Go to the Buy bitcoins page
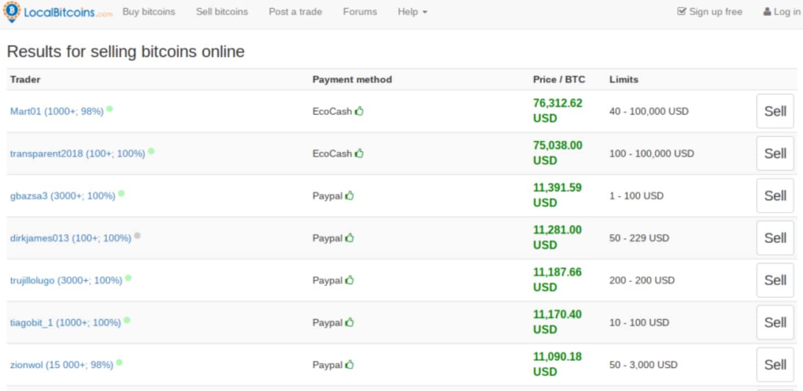Screen dimensions: 803x391 click(x=149, y=12)
